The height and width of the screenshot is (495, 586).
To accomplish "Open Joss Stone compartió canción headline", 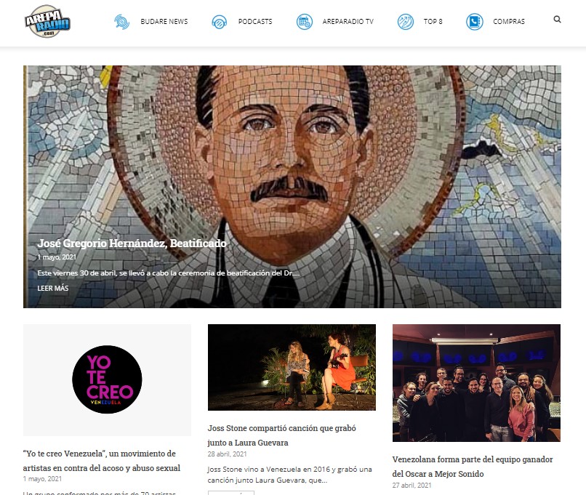I will point(282,435).
